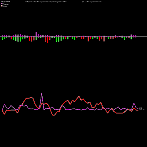Select the 'Volume' legend label
The width and height of the screenshot is (147, 147).
6,4
